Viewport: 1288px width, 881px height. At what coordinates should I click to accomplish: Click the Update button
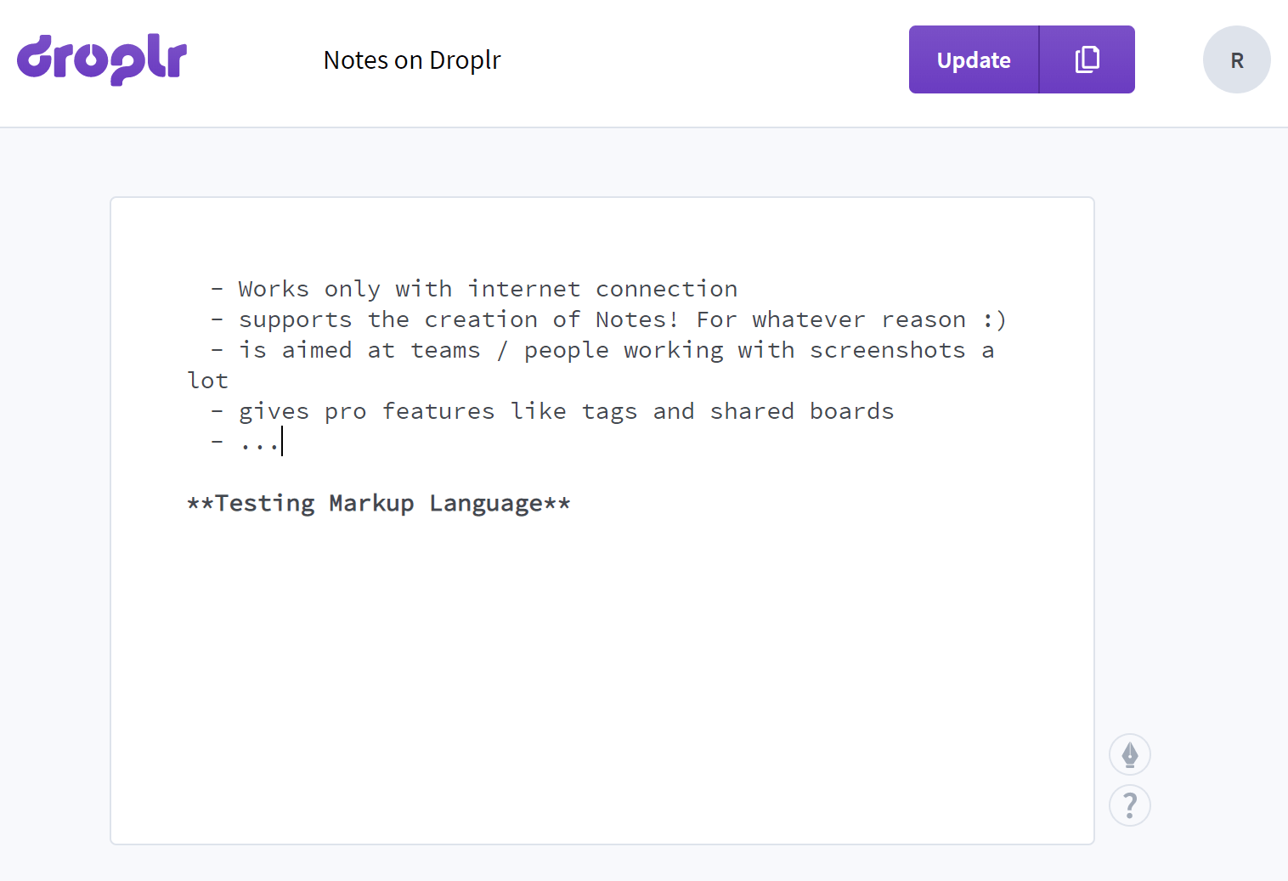click(974, 59)
